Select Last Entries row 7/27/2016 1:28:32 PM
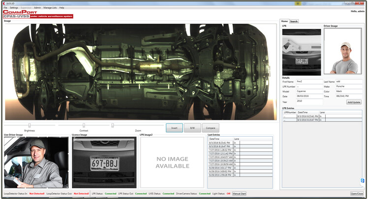Screen dimensions: 369x199 tap(240, 150)
